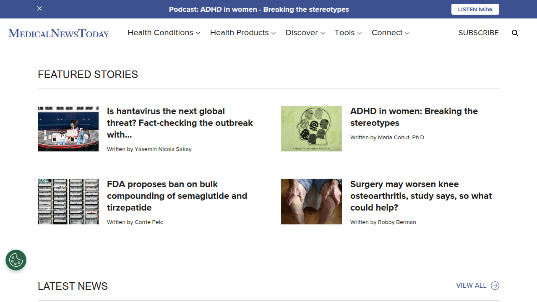
Task: Open the ADHD in women stereotypes headline
Action: pos(414,117)
